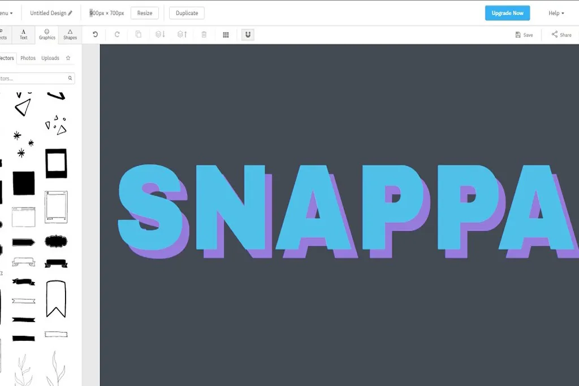The width and height of the screenshot is (579, 386).
Task: Add the three asterisk stars graphic
Action: (x=24, y=144)
